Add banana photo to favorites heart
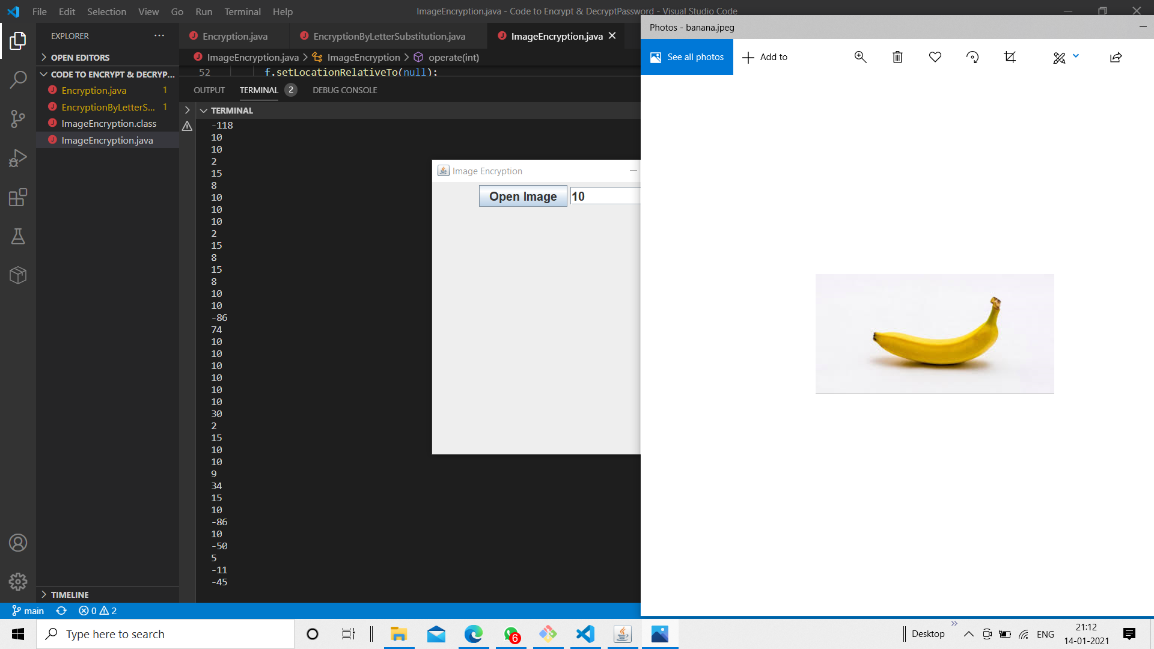1154x649 pixels. point(935,57)
